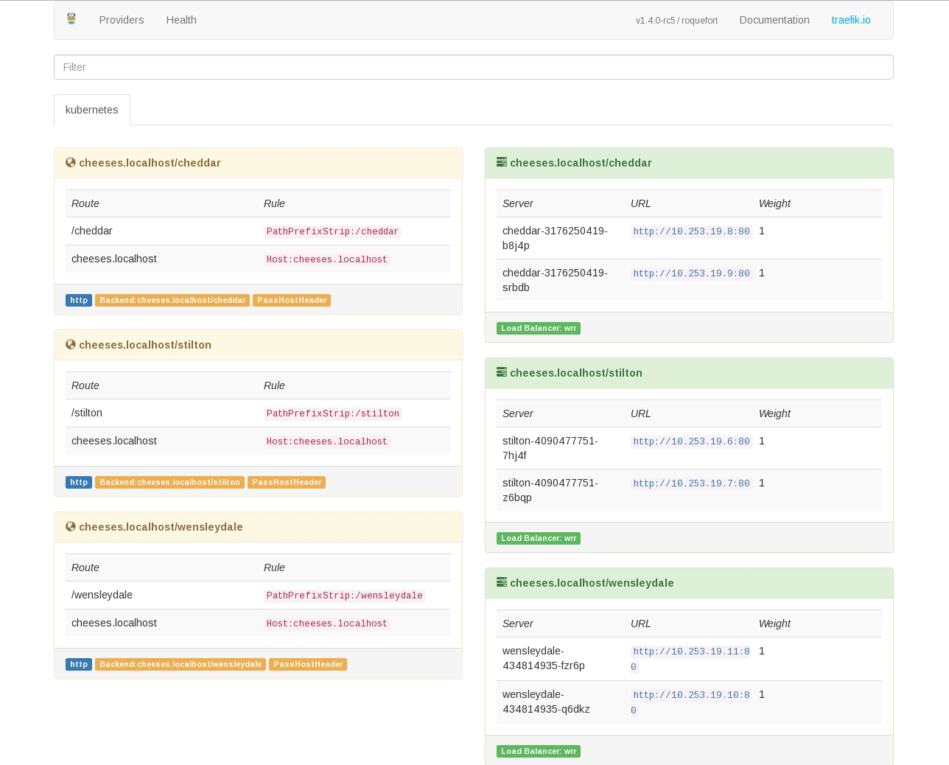Click http badge in cheddar frontend

(79, 301)
